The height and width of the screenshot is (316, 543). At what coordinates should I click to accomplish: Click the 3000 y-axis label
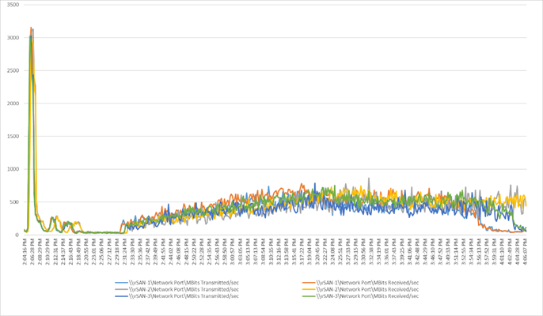point(13,38)
